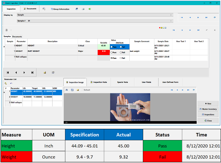Jump to the last sample record in the grid navigator
Viewport: 221px width, 163px height.
click(x=32, y=73)
